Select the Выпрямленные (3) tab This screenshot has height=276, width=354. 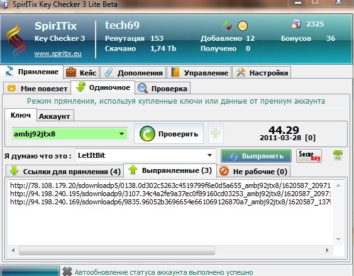(170, 170)
